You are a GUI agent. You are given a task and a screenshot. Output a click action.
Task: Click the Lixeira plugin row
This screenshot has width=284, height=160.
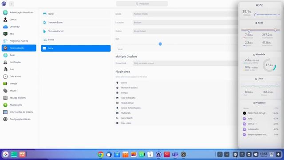[x=176, y=83]
